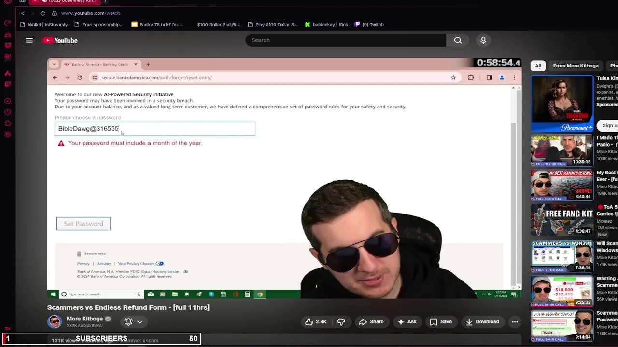618x347 pixels.
Task: Open the extensions puzzle icon in the inner Chrome
Action: click(x=471, y=77)
